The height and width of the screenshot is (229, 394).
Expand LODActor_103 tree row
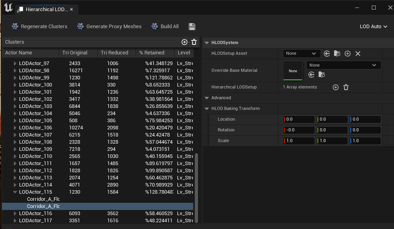pos(15,106)
